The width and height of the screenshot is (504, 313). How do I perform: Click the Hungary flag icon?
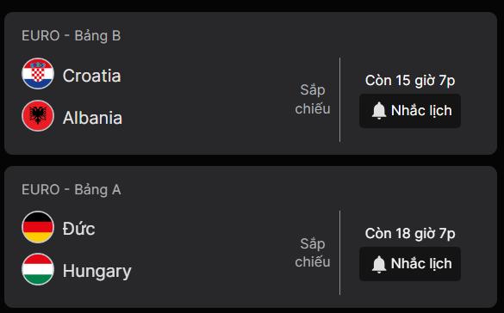pos(38,269)
